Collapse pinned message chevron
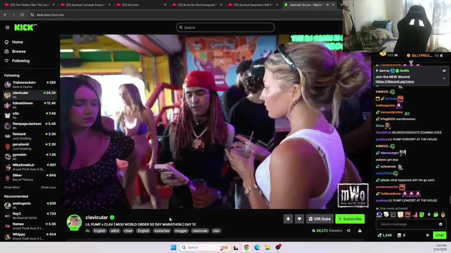Viewport: 451px width, 253px height. click(x=444, y=78)
